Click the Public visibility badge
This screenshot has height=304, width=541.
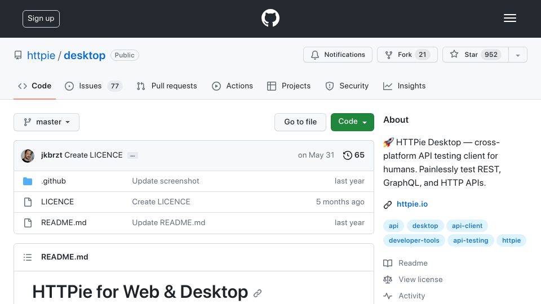125,55
